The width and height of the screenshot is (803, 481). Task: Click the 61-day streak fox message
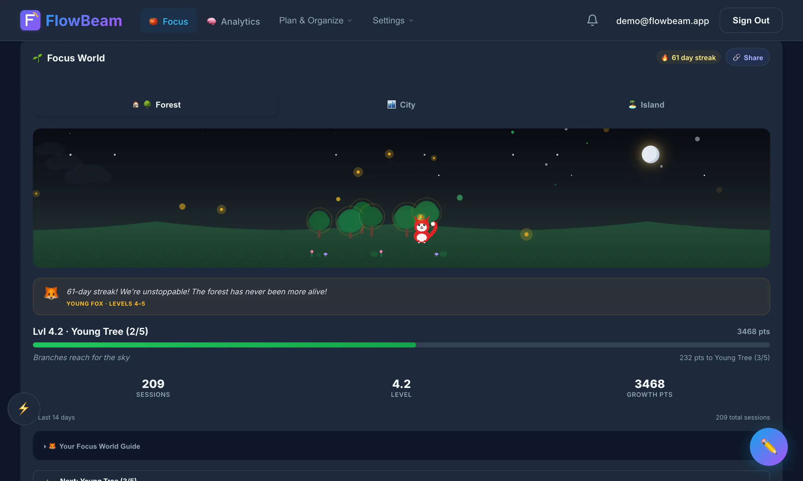click(197, 291)
